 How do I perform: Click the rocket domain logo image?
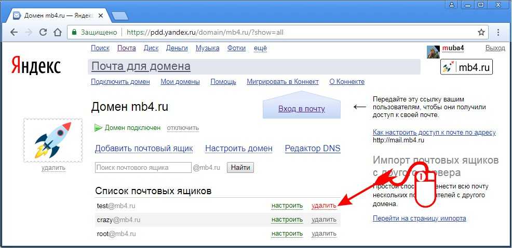53,140
